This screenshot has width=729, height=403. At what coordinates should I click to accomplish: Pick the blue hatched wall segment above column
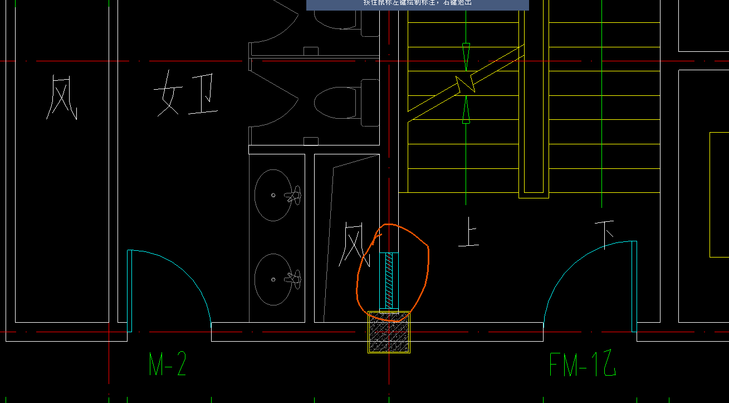click(389, 280)
